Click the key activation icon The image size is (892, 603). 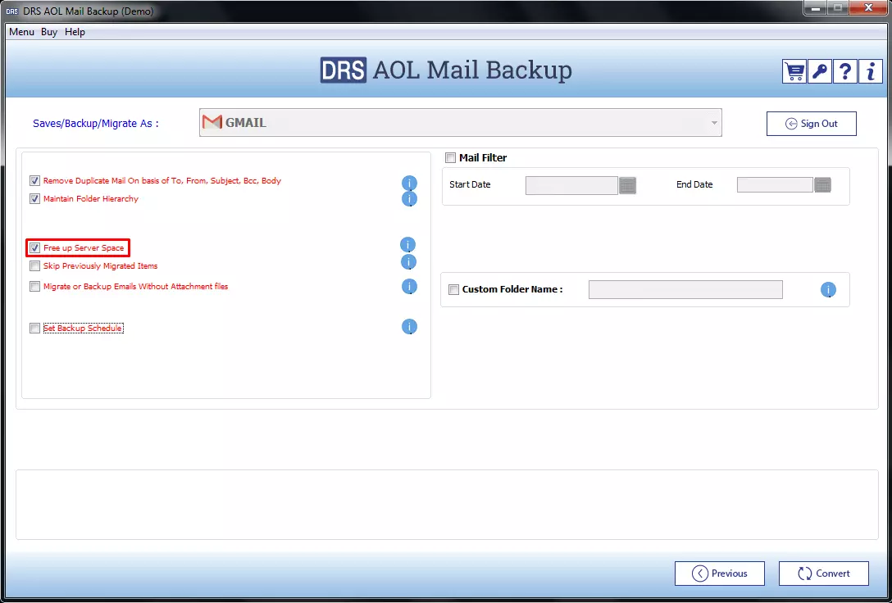coord(820,71)
